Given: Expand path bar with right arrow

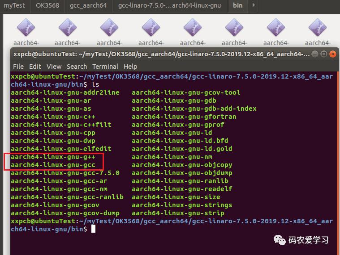Looking at the screenshot, I should tap(254, 5).
